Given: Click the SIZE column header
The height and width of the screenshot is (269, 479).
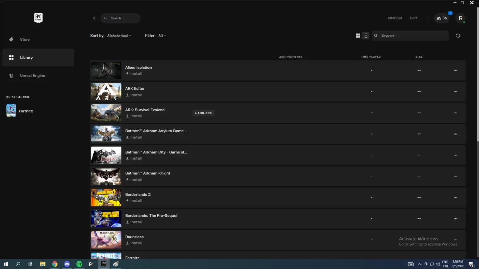Looking at the screenshot, I should [x=419, y=57].
